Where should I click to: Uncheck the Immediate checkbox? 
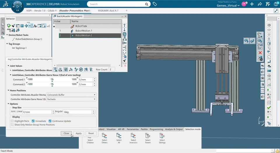pyautogui.click(x=33, y=121)
